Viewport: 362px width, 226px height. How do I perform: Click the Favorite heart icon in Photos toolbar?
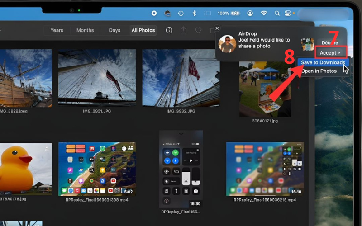pos(198,30)
